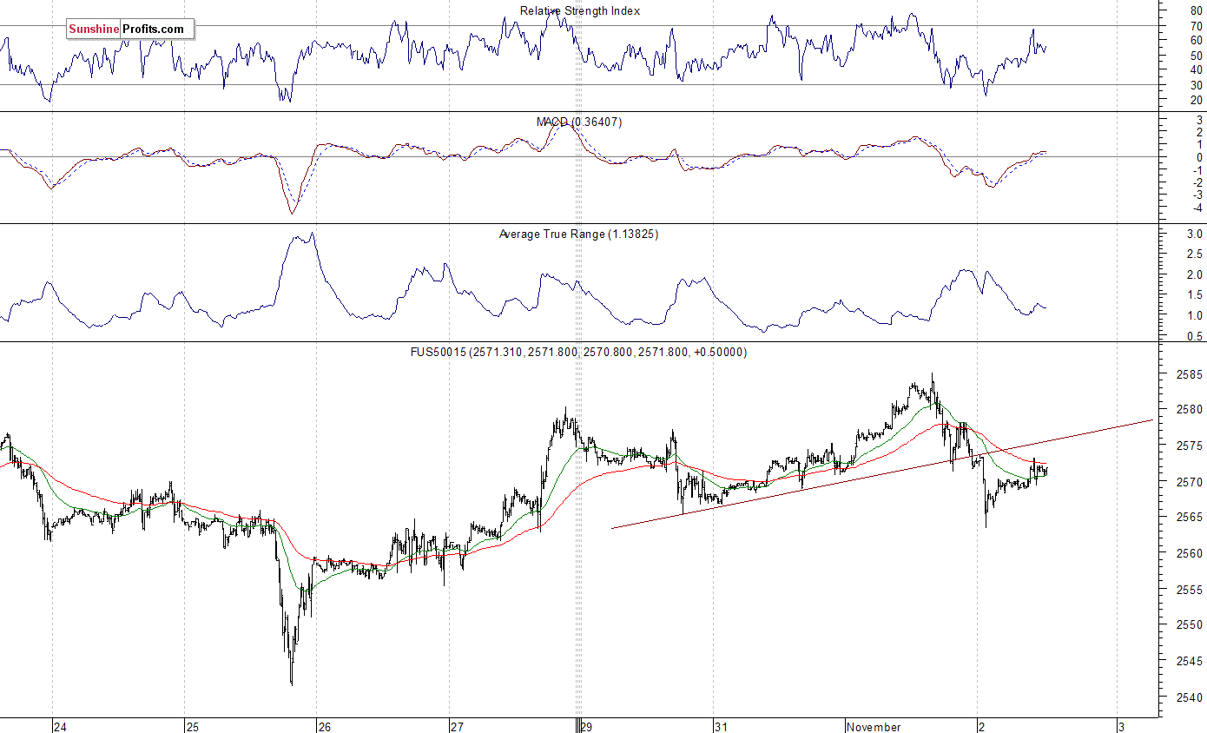Click the date label 31 on time axis
Viewport: 1207px width, 733px height.
pos(721,727)
